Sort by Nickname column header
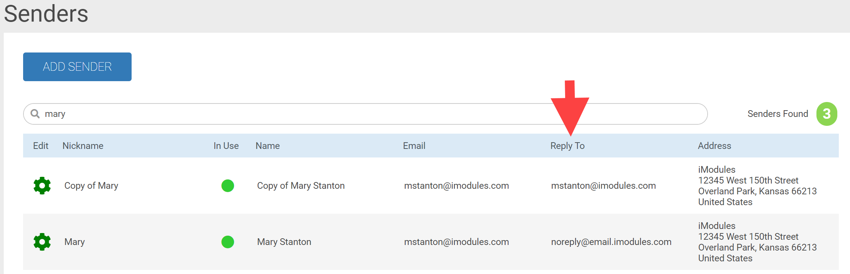Viewport: 850px width, 274px height. (x=83, y=146)
